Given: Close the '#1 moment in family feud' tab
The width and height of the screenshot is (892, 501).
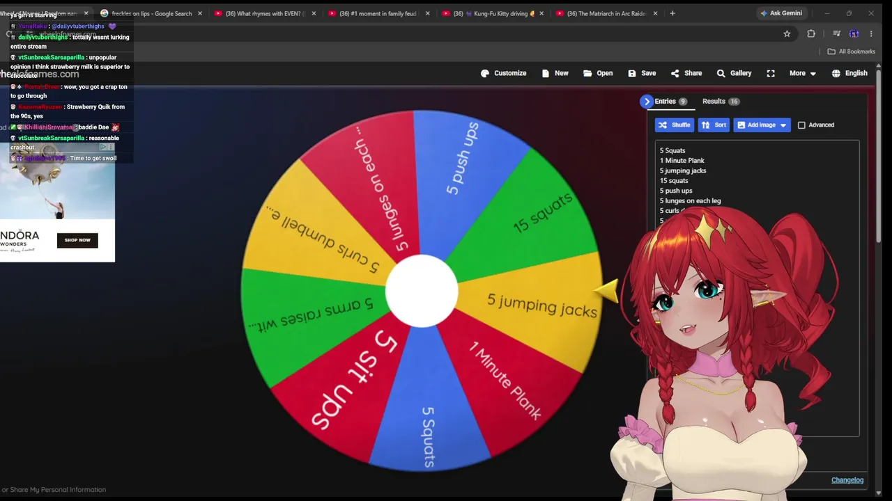Looking at the screenshot, I should tap(427, 13).
